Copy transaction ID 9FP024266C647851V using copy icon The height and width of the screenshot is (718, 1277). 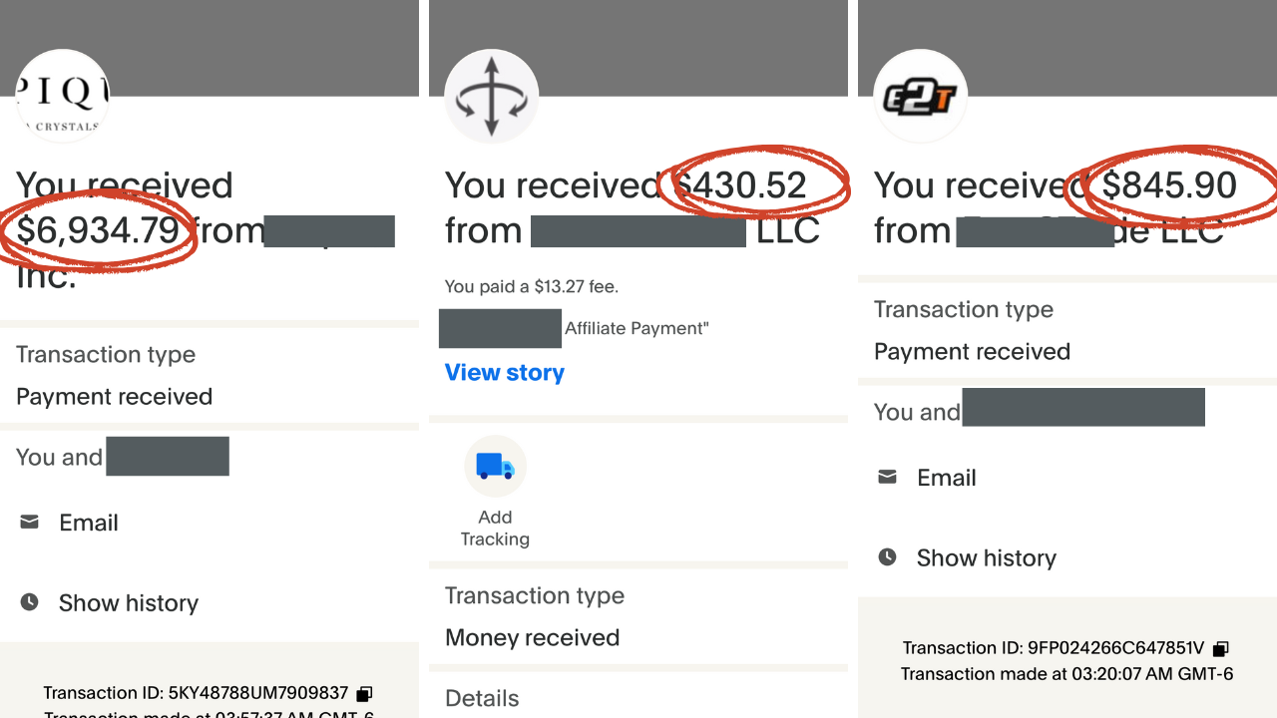click(1220, 648)
